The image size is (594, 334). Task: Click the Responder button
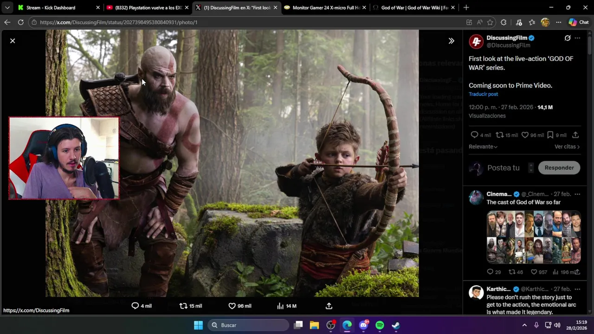click(x=559, y=168)
